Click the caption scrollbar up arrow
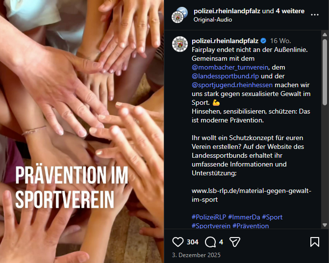Viewport: 329px width, 263px height. [325, 34]
